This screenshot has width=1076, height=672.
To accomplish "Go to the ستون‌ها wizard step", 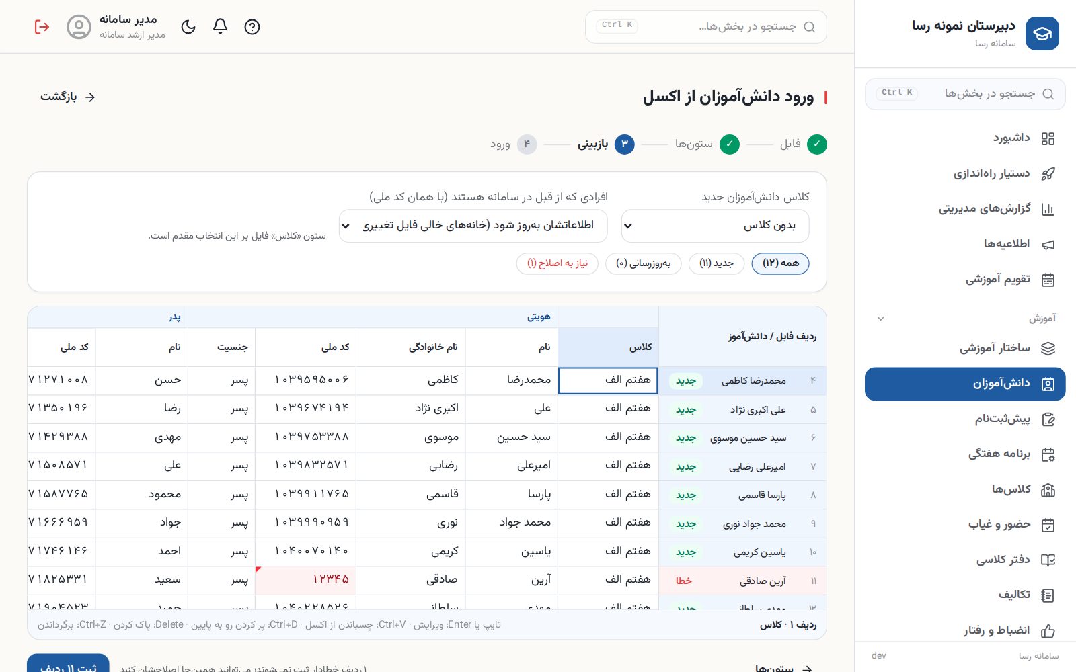I will click(x=707, y=144).
